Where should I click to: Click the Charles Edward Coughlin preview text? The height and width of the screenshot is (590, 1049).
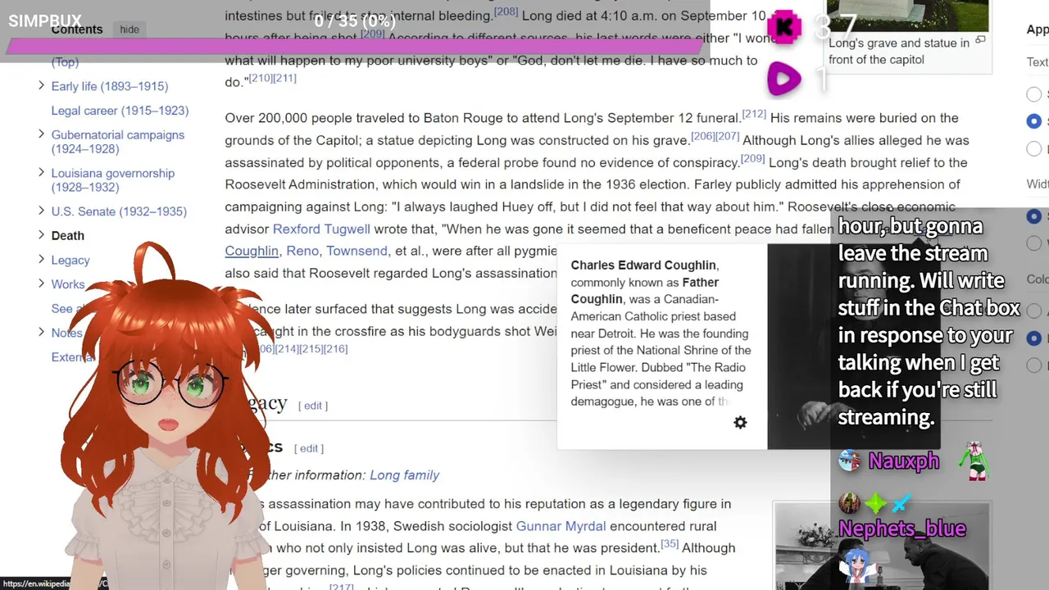[x=661, y=334]
